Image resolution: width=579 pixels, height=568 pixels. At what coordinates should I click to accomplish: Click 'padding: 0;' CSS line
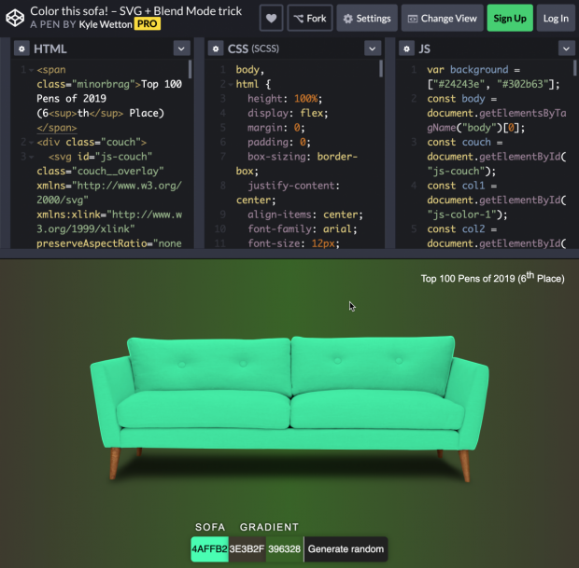[279, 143]
